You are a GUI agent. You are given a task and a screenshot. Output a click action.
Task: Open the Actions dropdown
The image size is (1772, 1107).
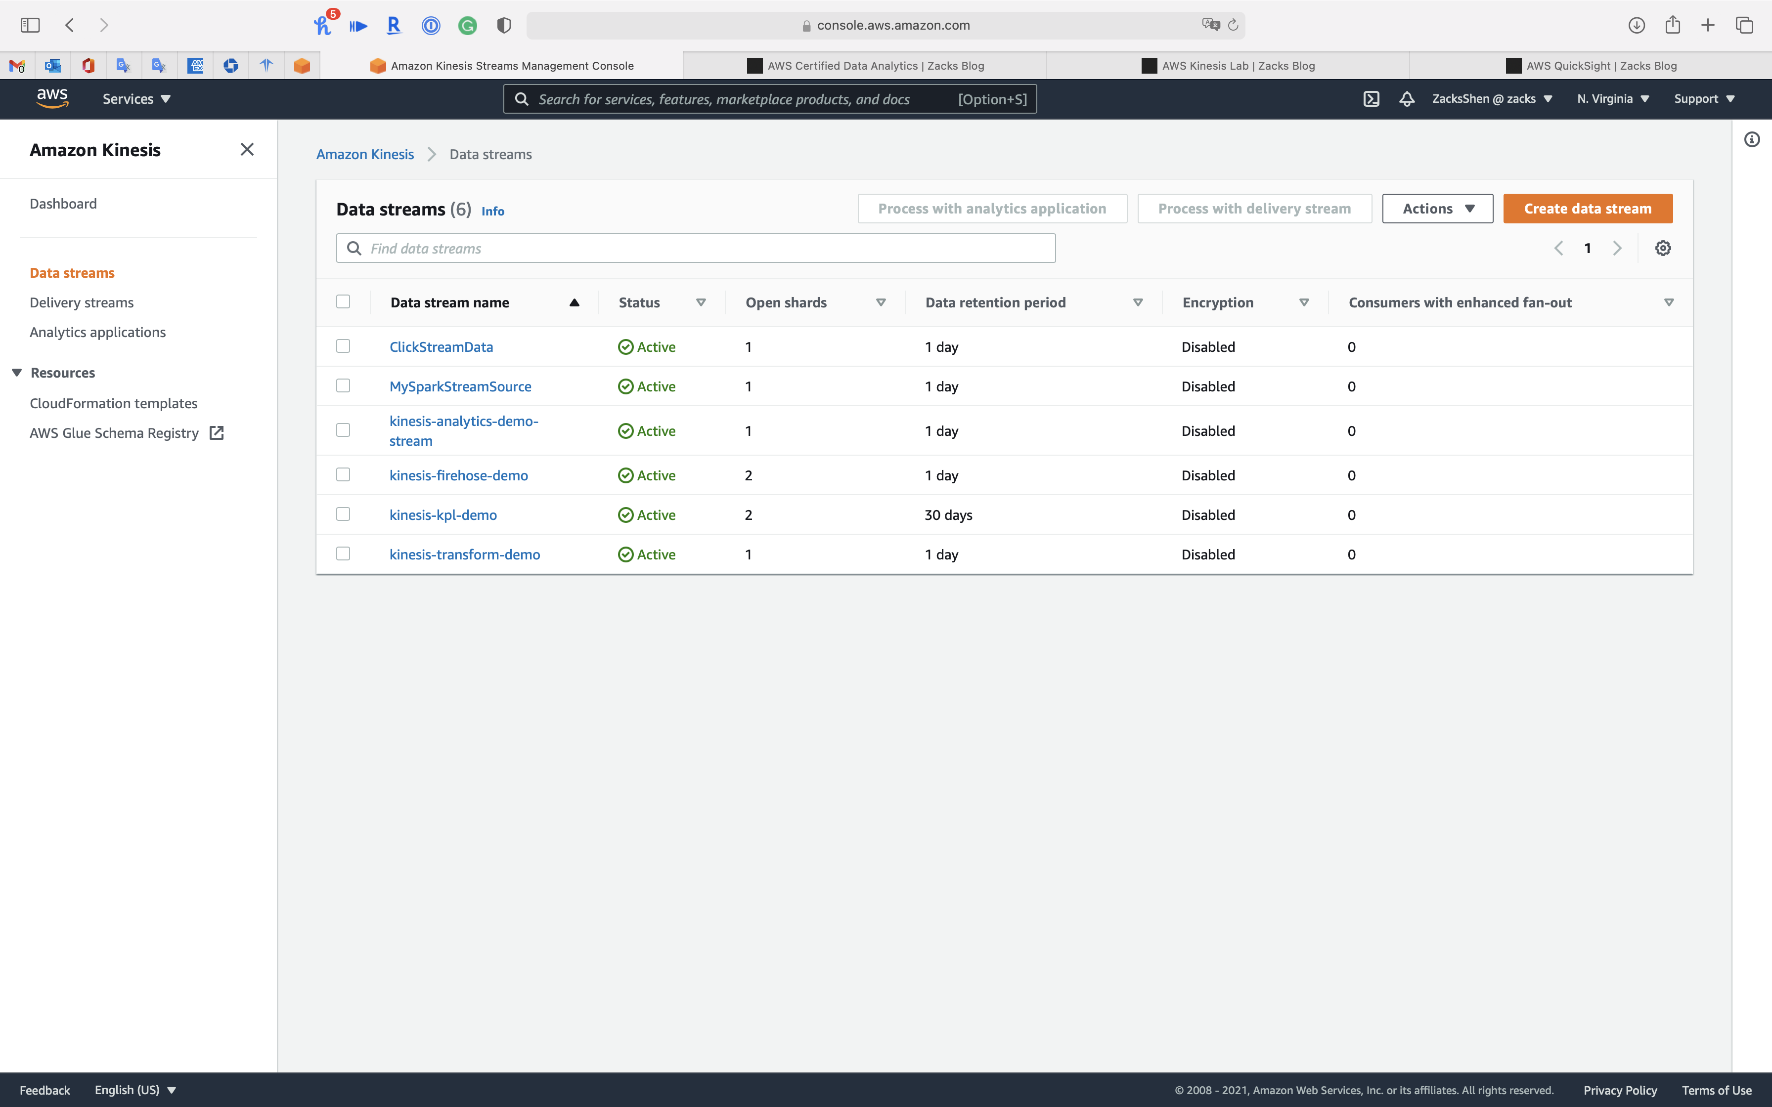(x=1437, y=209)
